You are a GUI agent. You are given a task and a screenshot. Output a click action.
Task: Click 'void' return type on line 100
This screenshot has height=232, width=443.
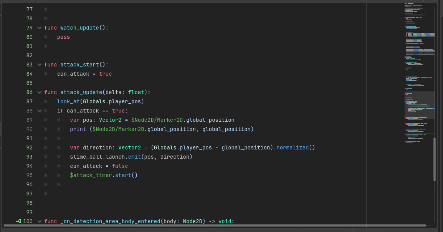(225, 221)
